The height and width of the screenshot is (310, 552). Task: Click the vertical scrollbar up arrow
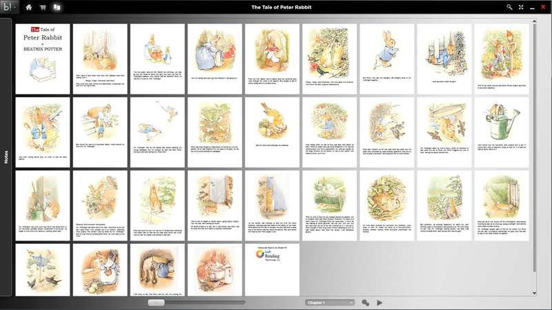click(534, 21)
